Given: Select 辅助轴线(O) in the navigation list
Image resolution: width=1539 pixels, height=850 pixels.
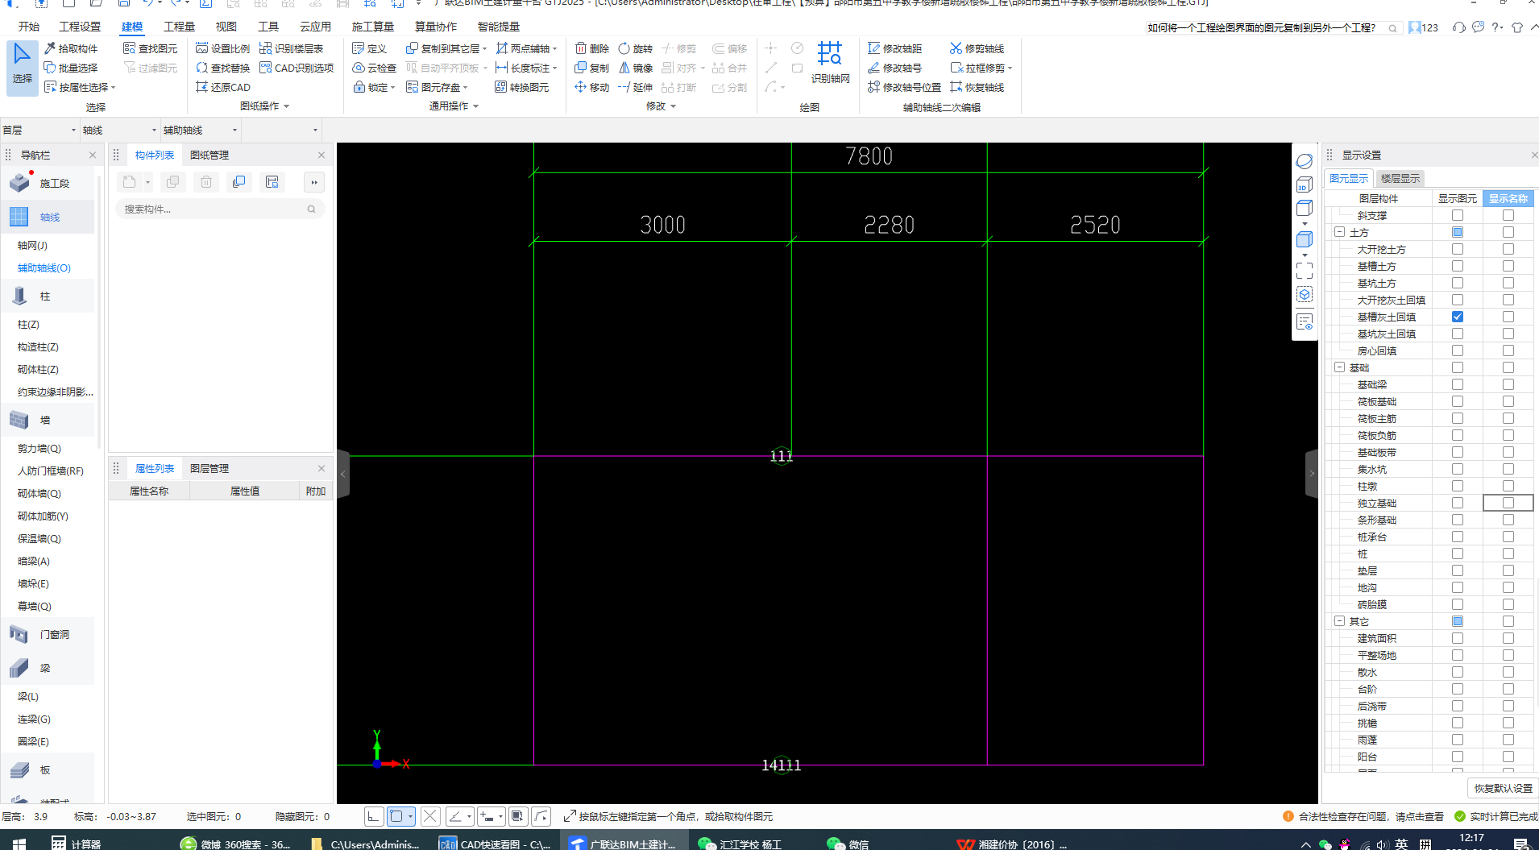Looking at the screenshot, I should [x=44, y=267].
